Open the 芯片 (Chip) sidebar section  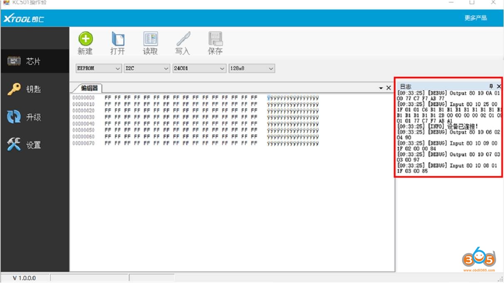tap(35, 62)
